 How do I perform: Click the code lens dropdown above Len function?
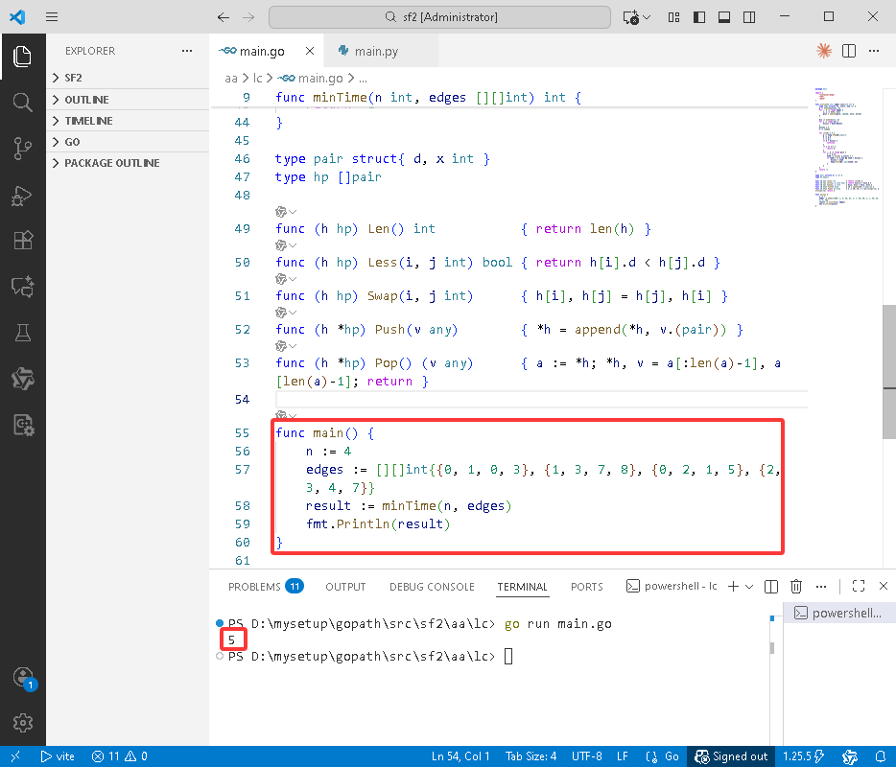(286, 212)
